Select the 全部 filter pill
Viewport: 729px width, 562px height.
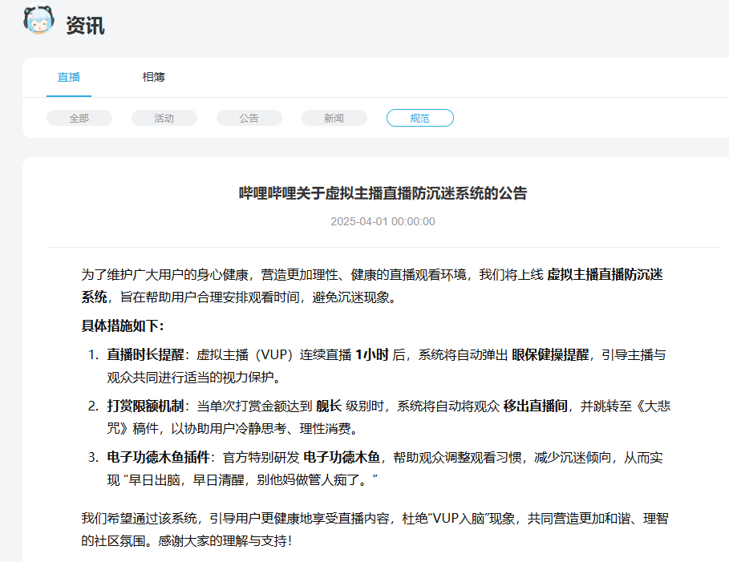[x=79, y=118]
